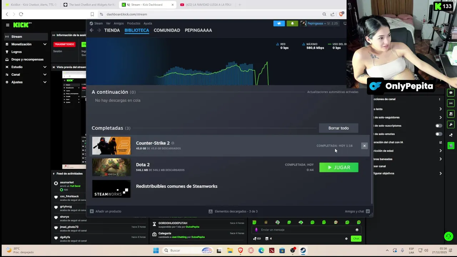
Task: Open the Productos menu in Steam
Action: point(134,23)
